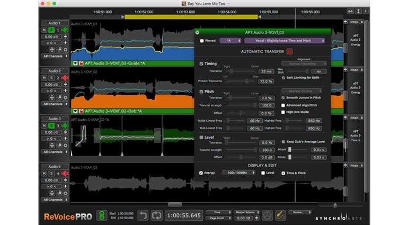Click the Audio 1 track name button
This screenshot has height=225, width=408.
[55, 23]
